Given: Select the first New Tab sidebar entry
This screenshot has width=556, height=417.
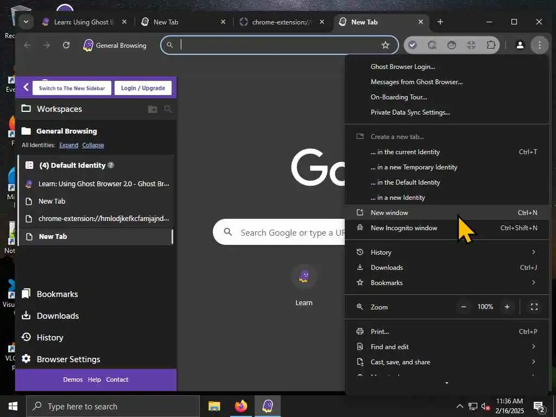Looking at the screenshot, I should point(97,201).
